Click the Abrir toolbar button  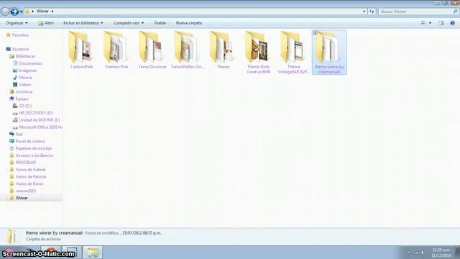pos(46,23)
